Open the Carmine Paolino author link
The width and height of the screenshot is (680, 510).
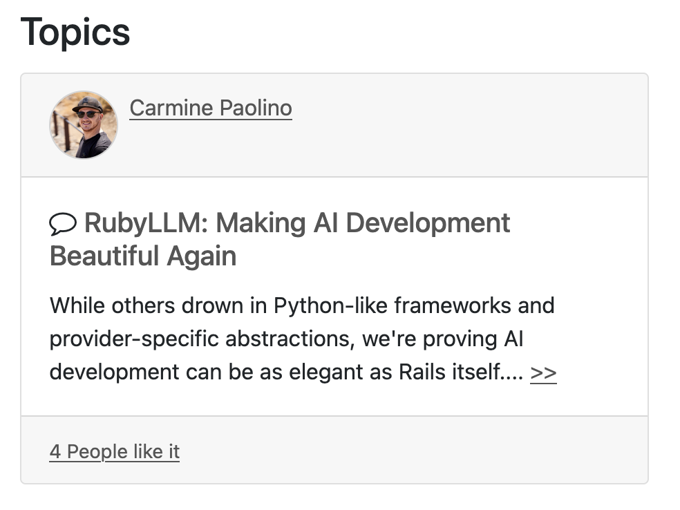point(211,108)
